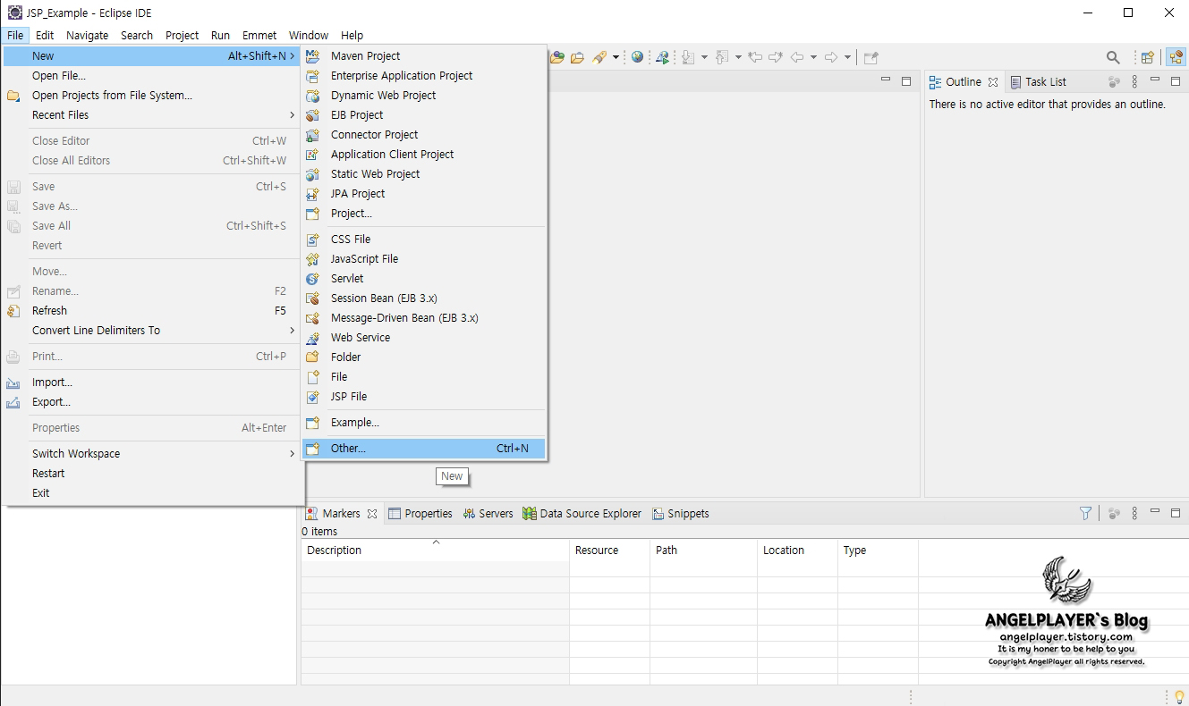1189x706 pixels.
Task: Open the Window menu
Action: click(x=309, y=36)
